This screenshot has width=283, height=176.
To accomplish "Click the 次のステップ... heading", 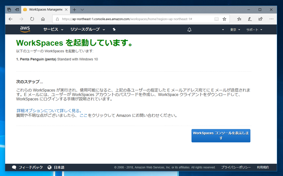I will 30,82.
